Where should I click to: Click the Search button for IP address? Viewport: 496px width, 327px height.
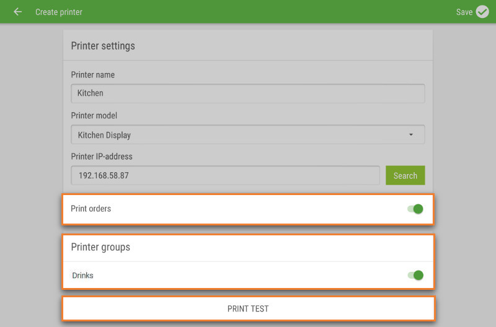pyautogui.click(x=405, y=175)
